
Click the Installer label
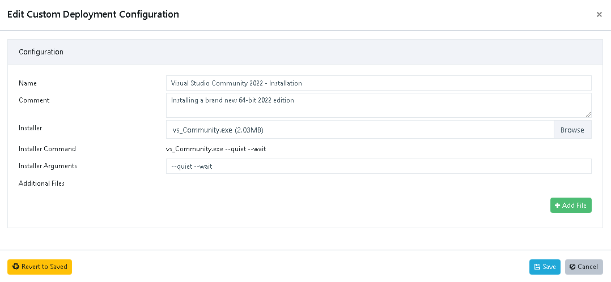(31, 127)
